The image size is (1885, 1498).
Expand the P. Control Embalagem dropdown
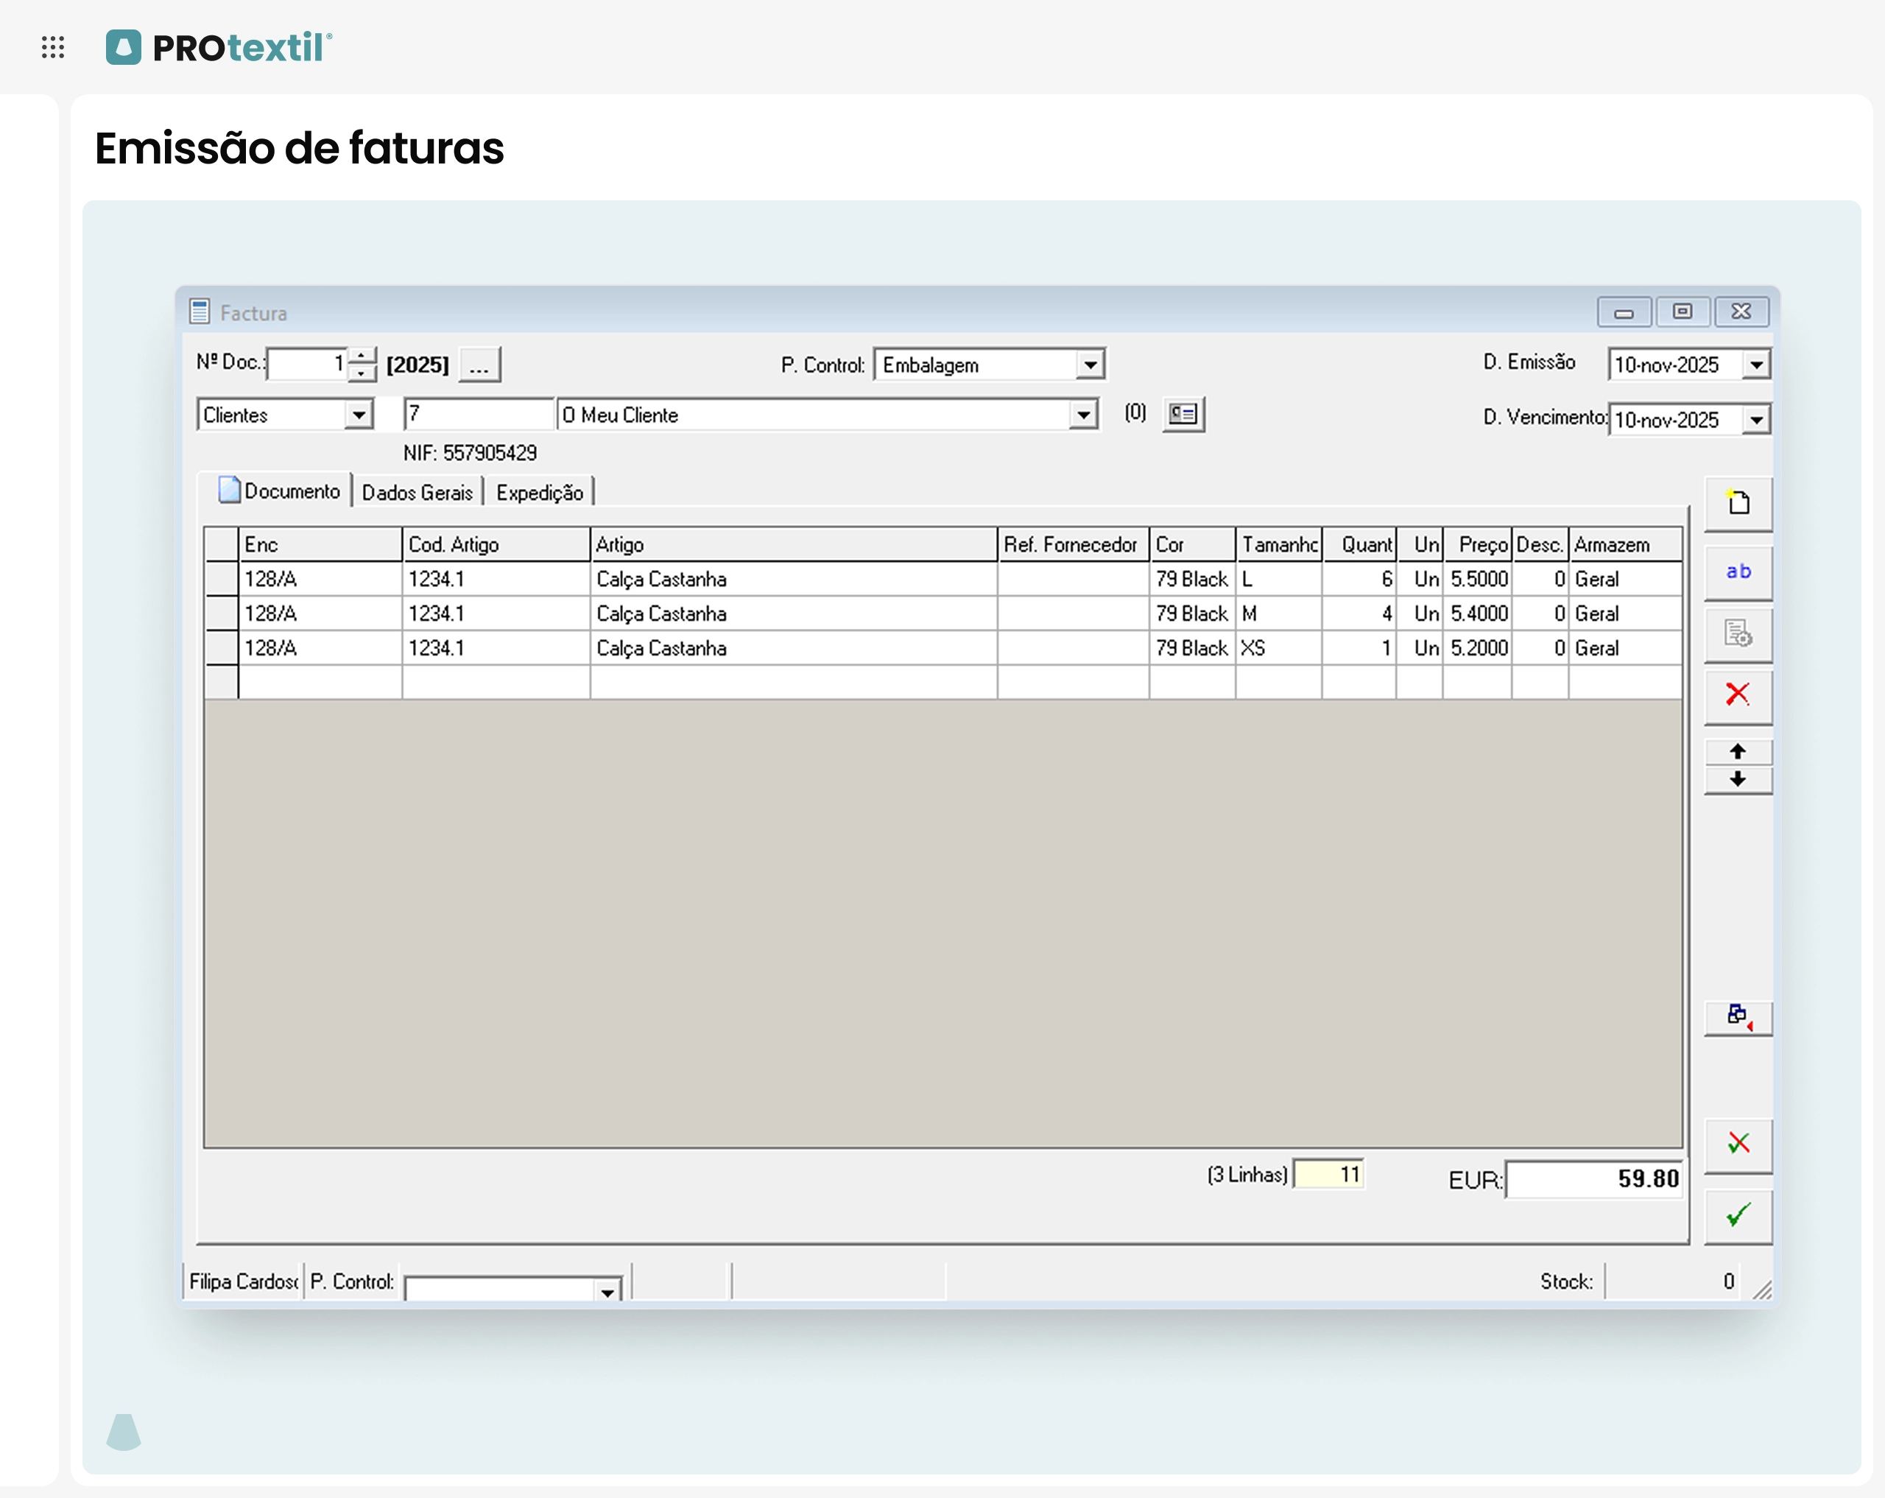(1089, 365)
